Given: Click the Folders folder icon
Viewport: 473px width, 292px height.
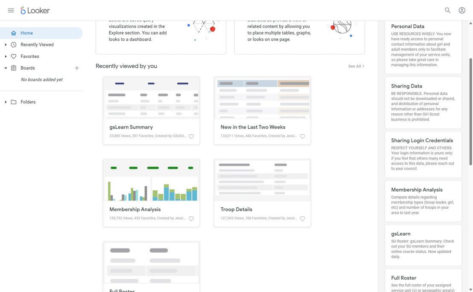Looking at the screenshot, I should click(14, 102).
